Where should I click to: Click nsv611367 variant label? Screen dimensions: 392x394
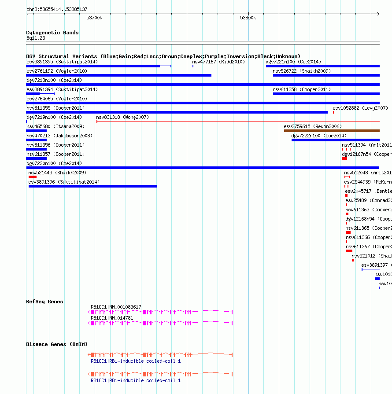(369, 247)
